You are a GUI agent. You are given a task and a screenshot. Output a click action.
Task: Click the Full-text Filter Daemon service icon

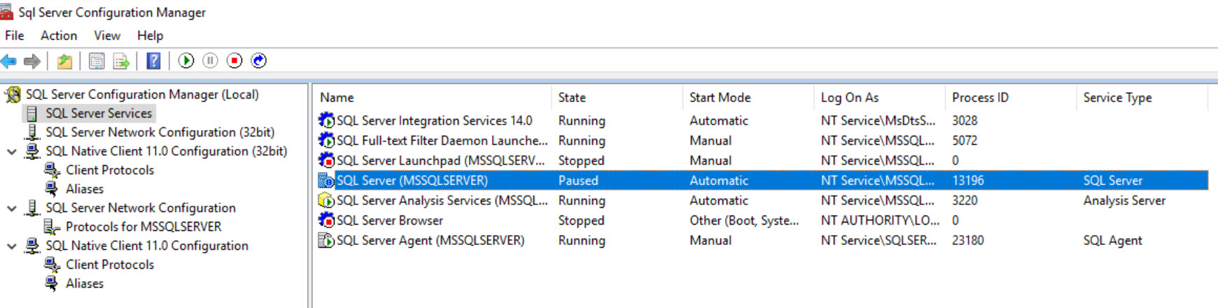pyautogui.click(x=326, y=141)
